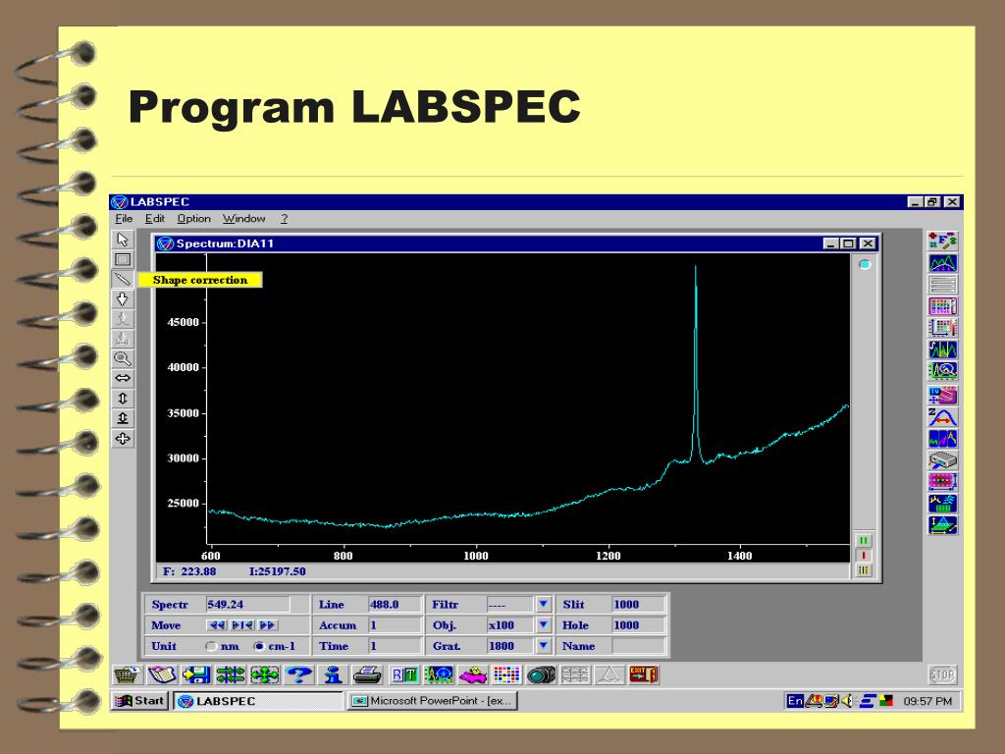Open the File menu

click(124, 219)
